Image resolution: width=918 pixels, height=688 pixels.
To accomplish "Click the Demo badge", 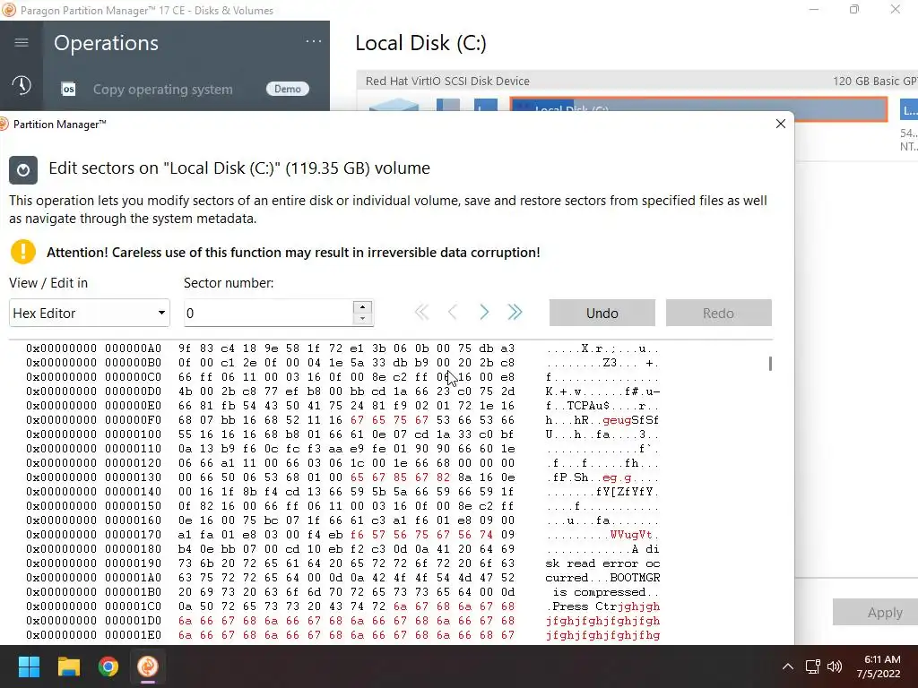I will pyautogui.click(x=288, y=89).
